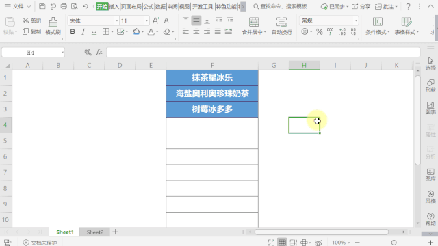Image resolution: width=438 pixels, height=246 pixels.
Task: Toggle Italic formatting
Action: click(x=83, y=32)
